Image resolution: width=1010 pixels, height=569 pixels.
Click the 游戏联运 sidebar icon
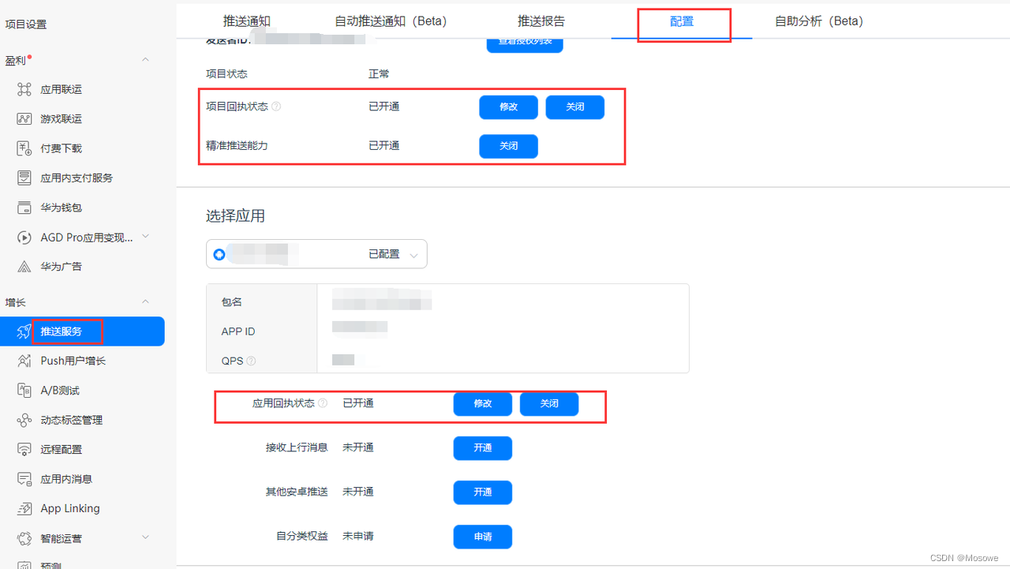click(x=24, y=119)
